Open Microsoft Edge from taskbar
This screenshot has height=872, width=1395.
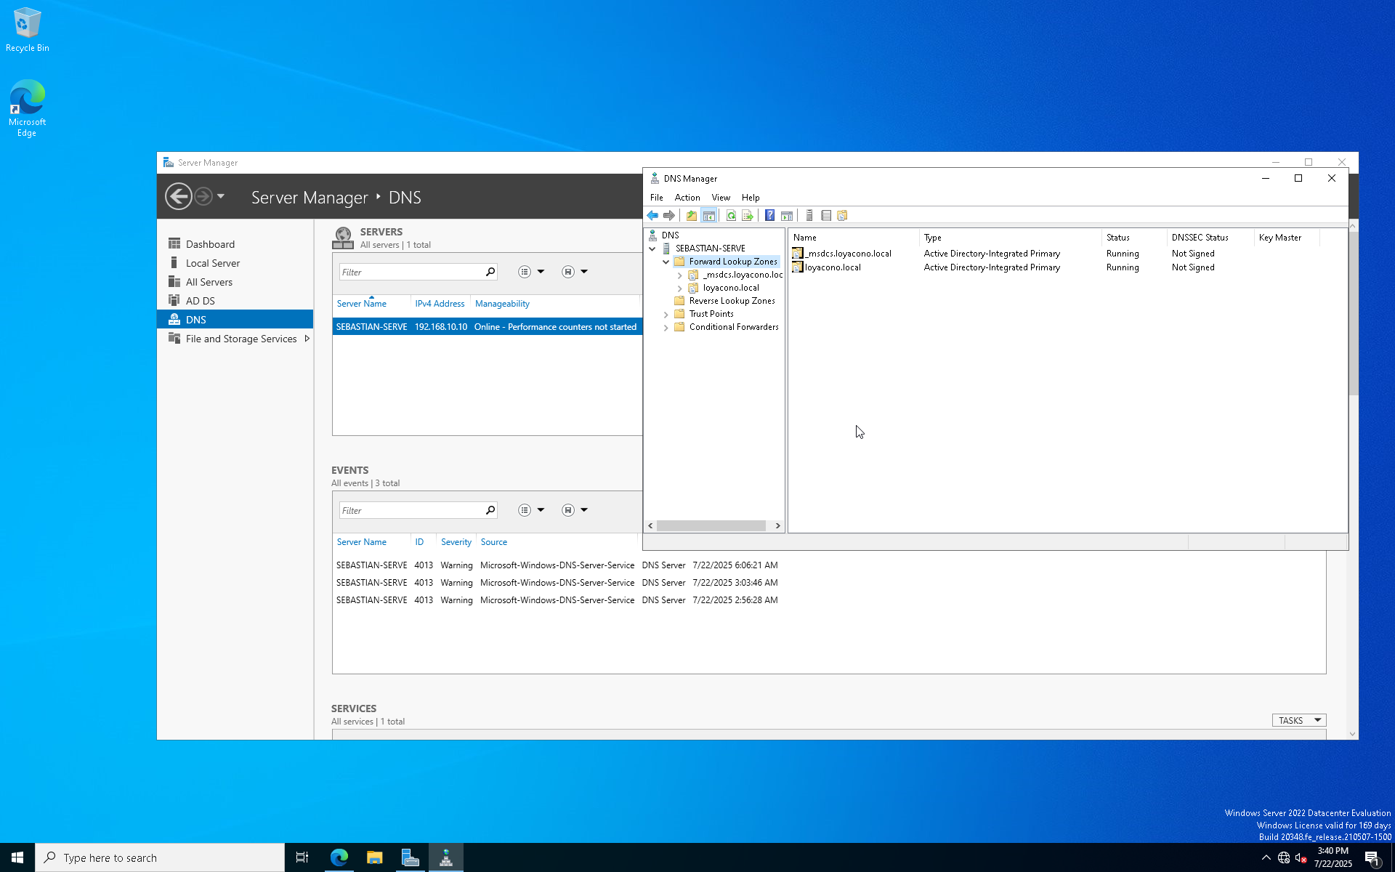point(339,857)
